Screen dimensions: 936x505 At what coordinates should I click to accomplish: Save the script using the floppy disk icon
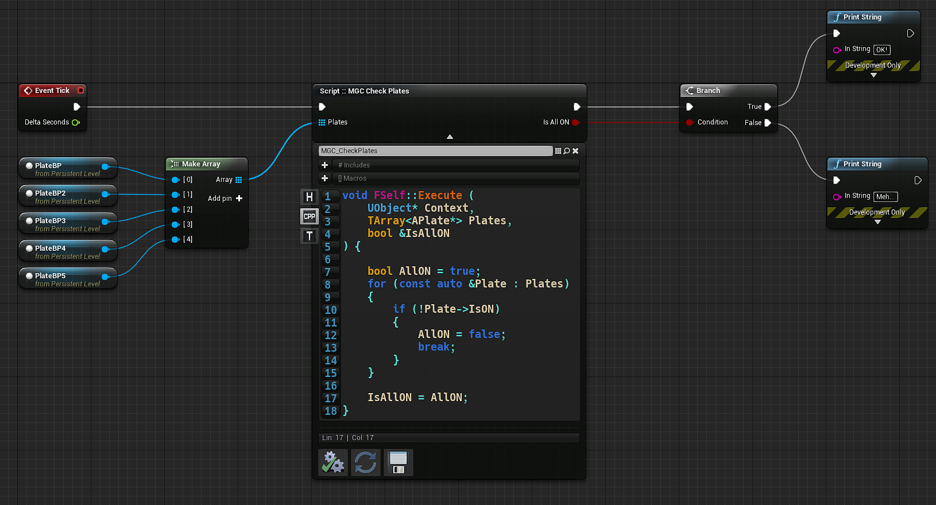(398, 463)
